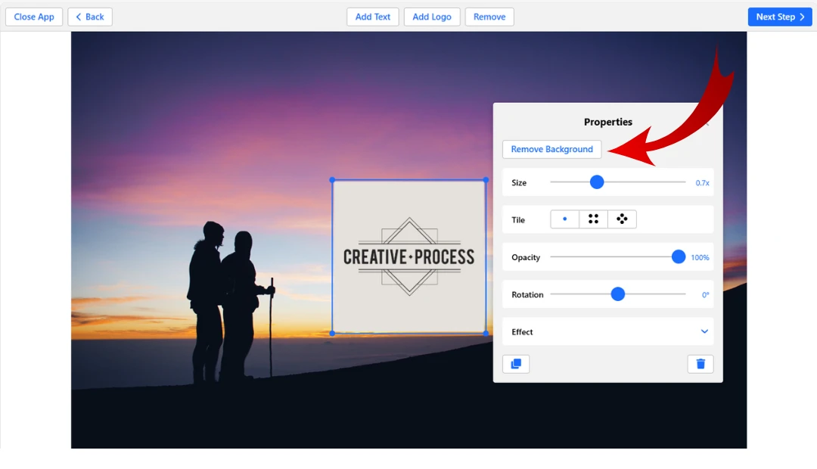Click Remove in the top toolbar
The width and height of the screenshot is (817, 469).
coord(489,17)
